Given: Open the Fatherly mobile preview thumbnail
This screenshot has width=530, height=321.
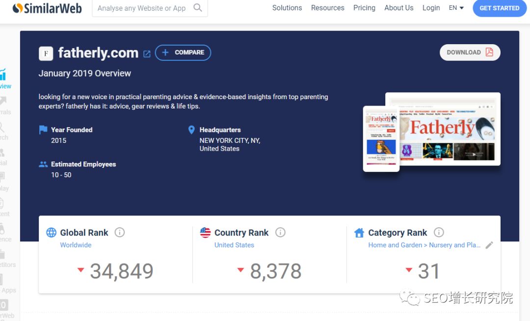Looking at the screenshot, I should [381, 139].
